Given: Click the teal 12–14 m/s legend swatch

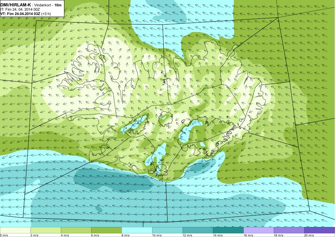Looking at the screenshot, I should point(198,230).
